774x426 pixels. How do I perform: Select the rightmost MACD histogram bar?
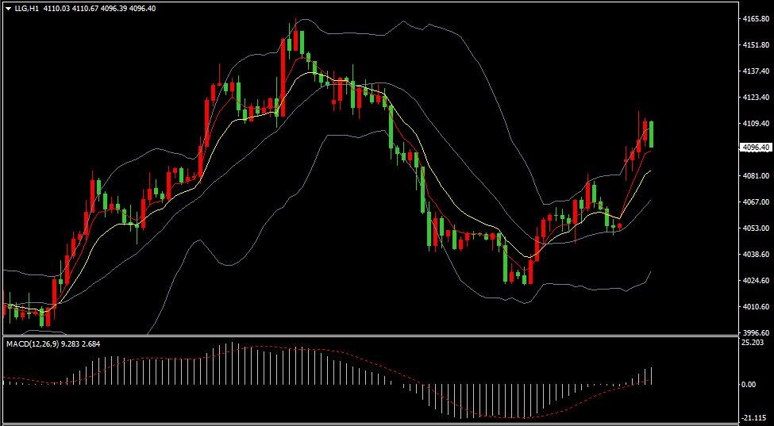pos(652,376)
